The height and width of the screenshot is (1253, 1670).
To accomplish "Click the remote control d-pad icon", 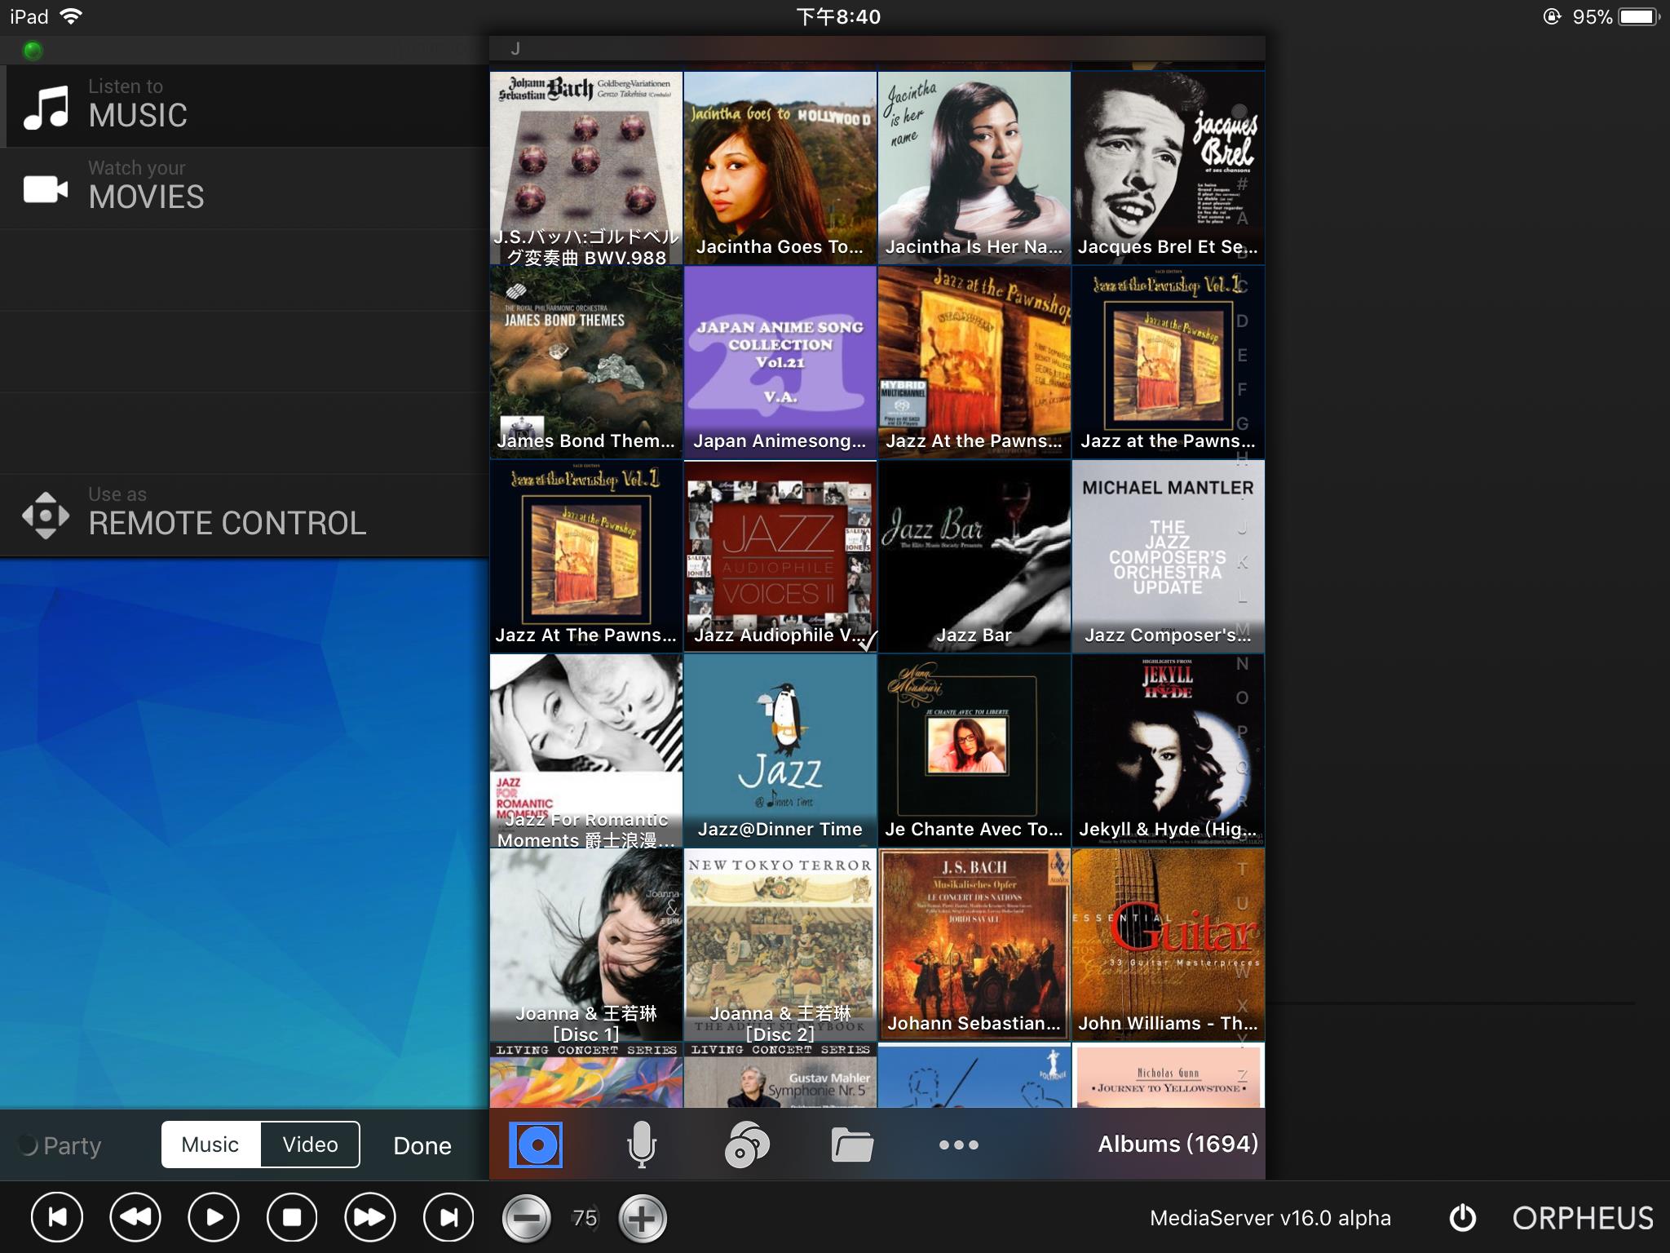I will click(46, 516).
